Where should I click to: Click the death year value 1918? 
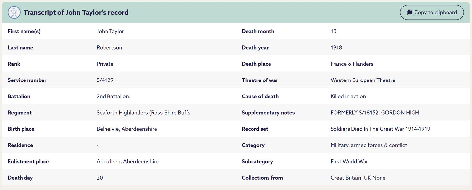336,48
